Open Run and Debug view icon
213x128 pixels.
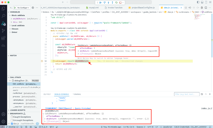pyautogui.click(x=3, y=23)
